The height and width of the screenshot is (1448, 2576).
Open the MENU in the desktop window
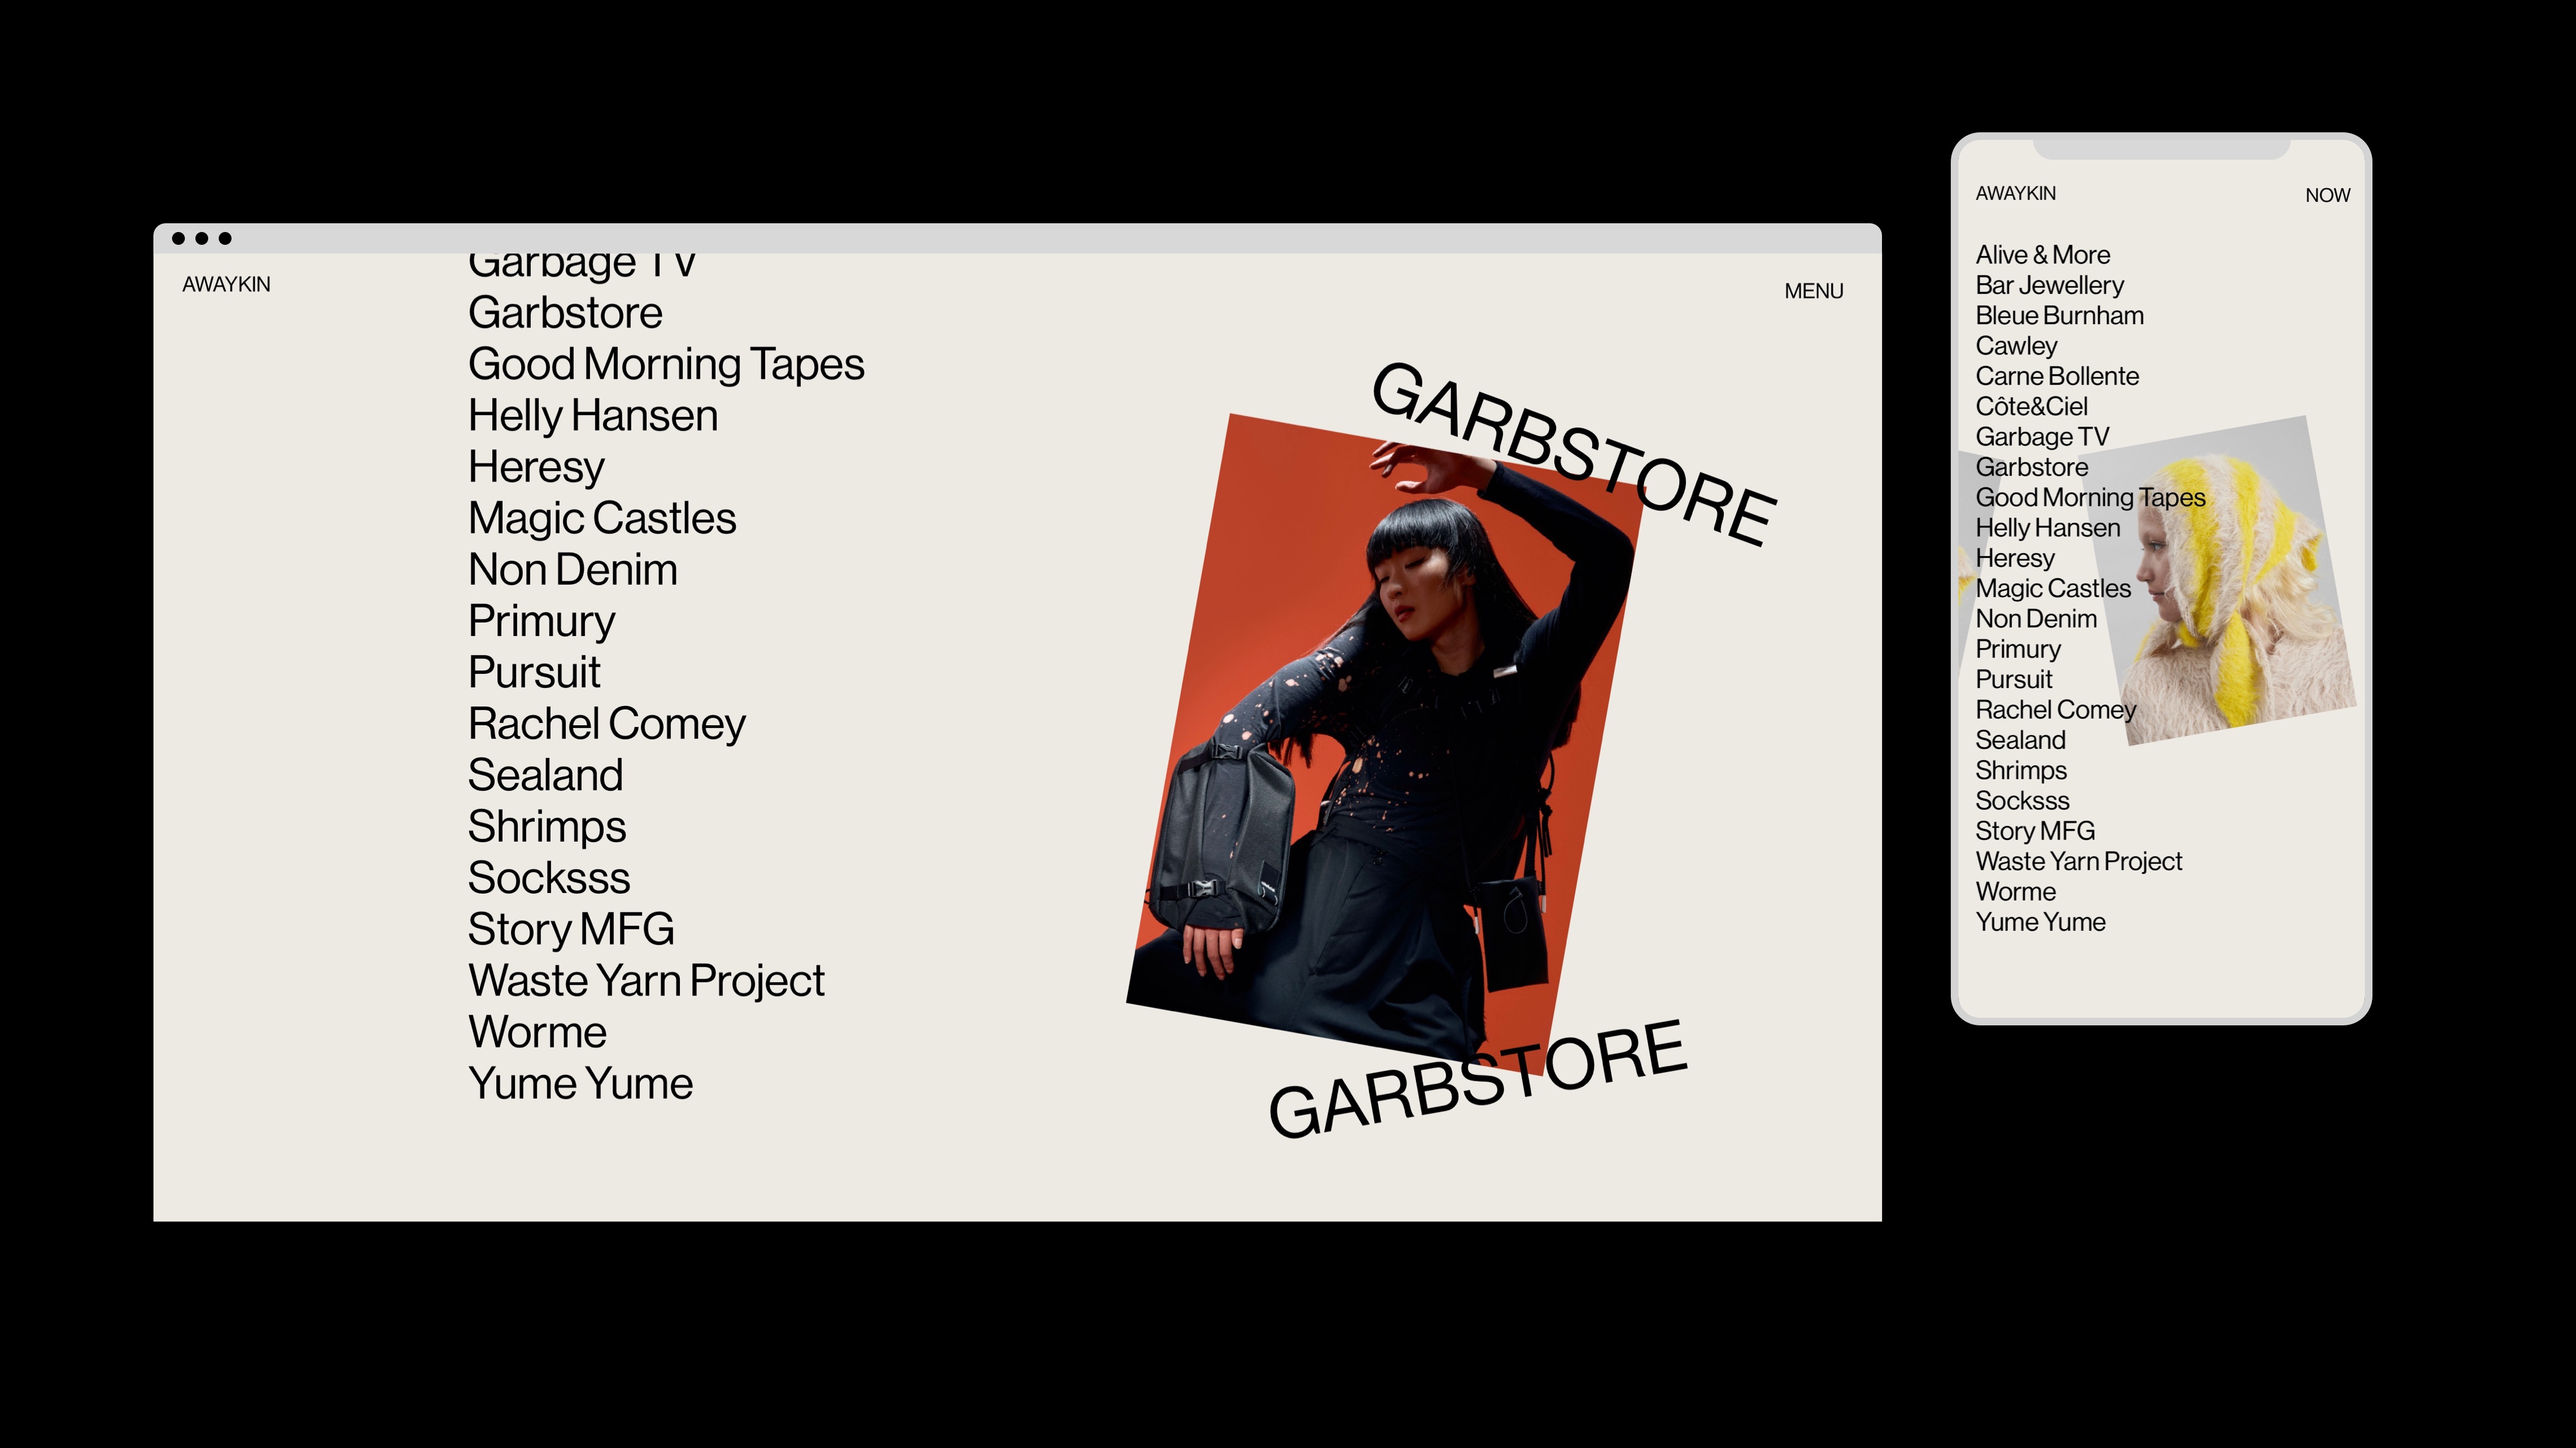click(1813, 291)
